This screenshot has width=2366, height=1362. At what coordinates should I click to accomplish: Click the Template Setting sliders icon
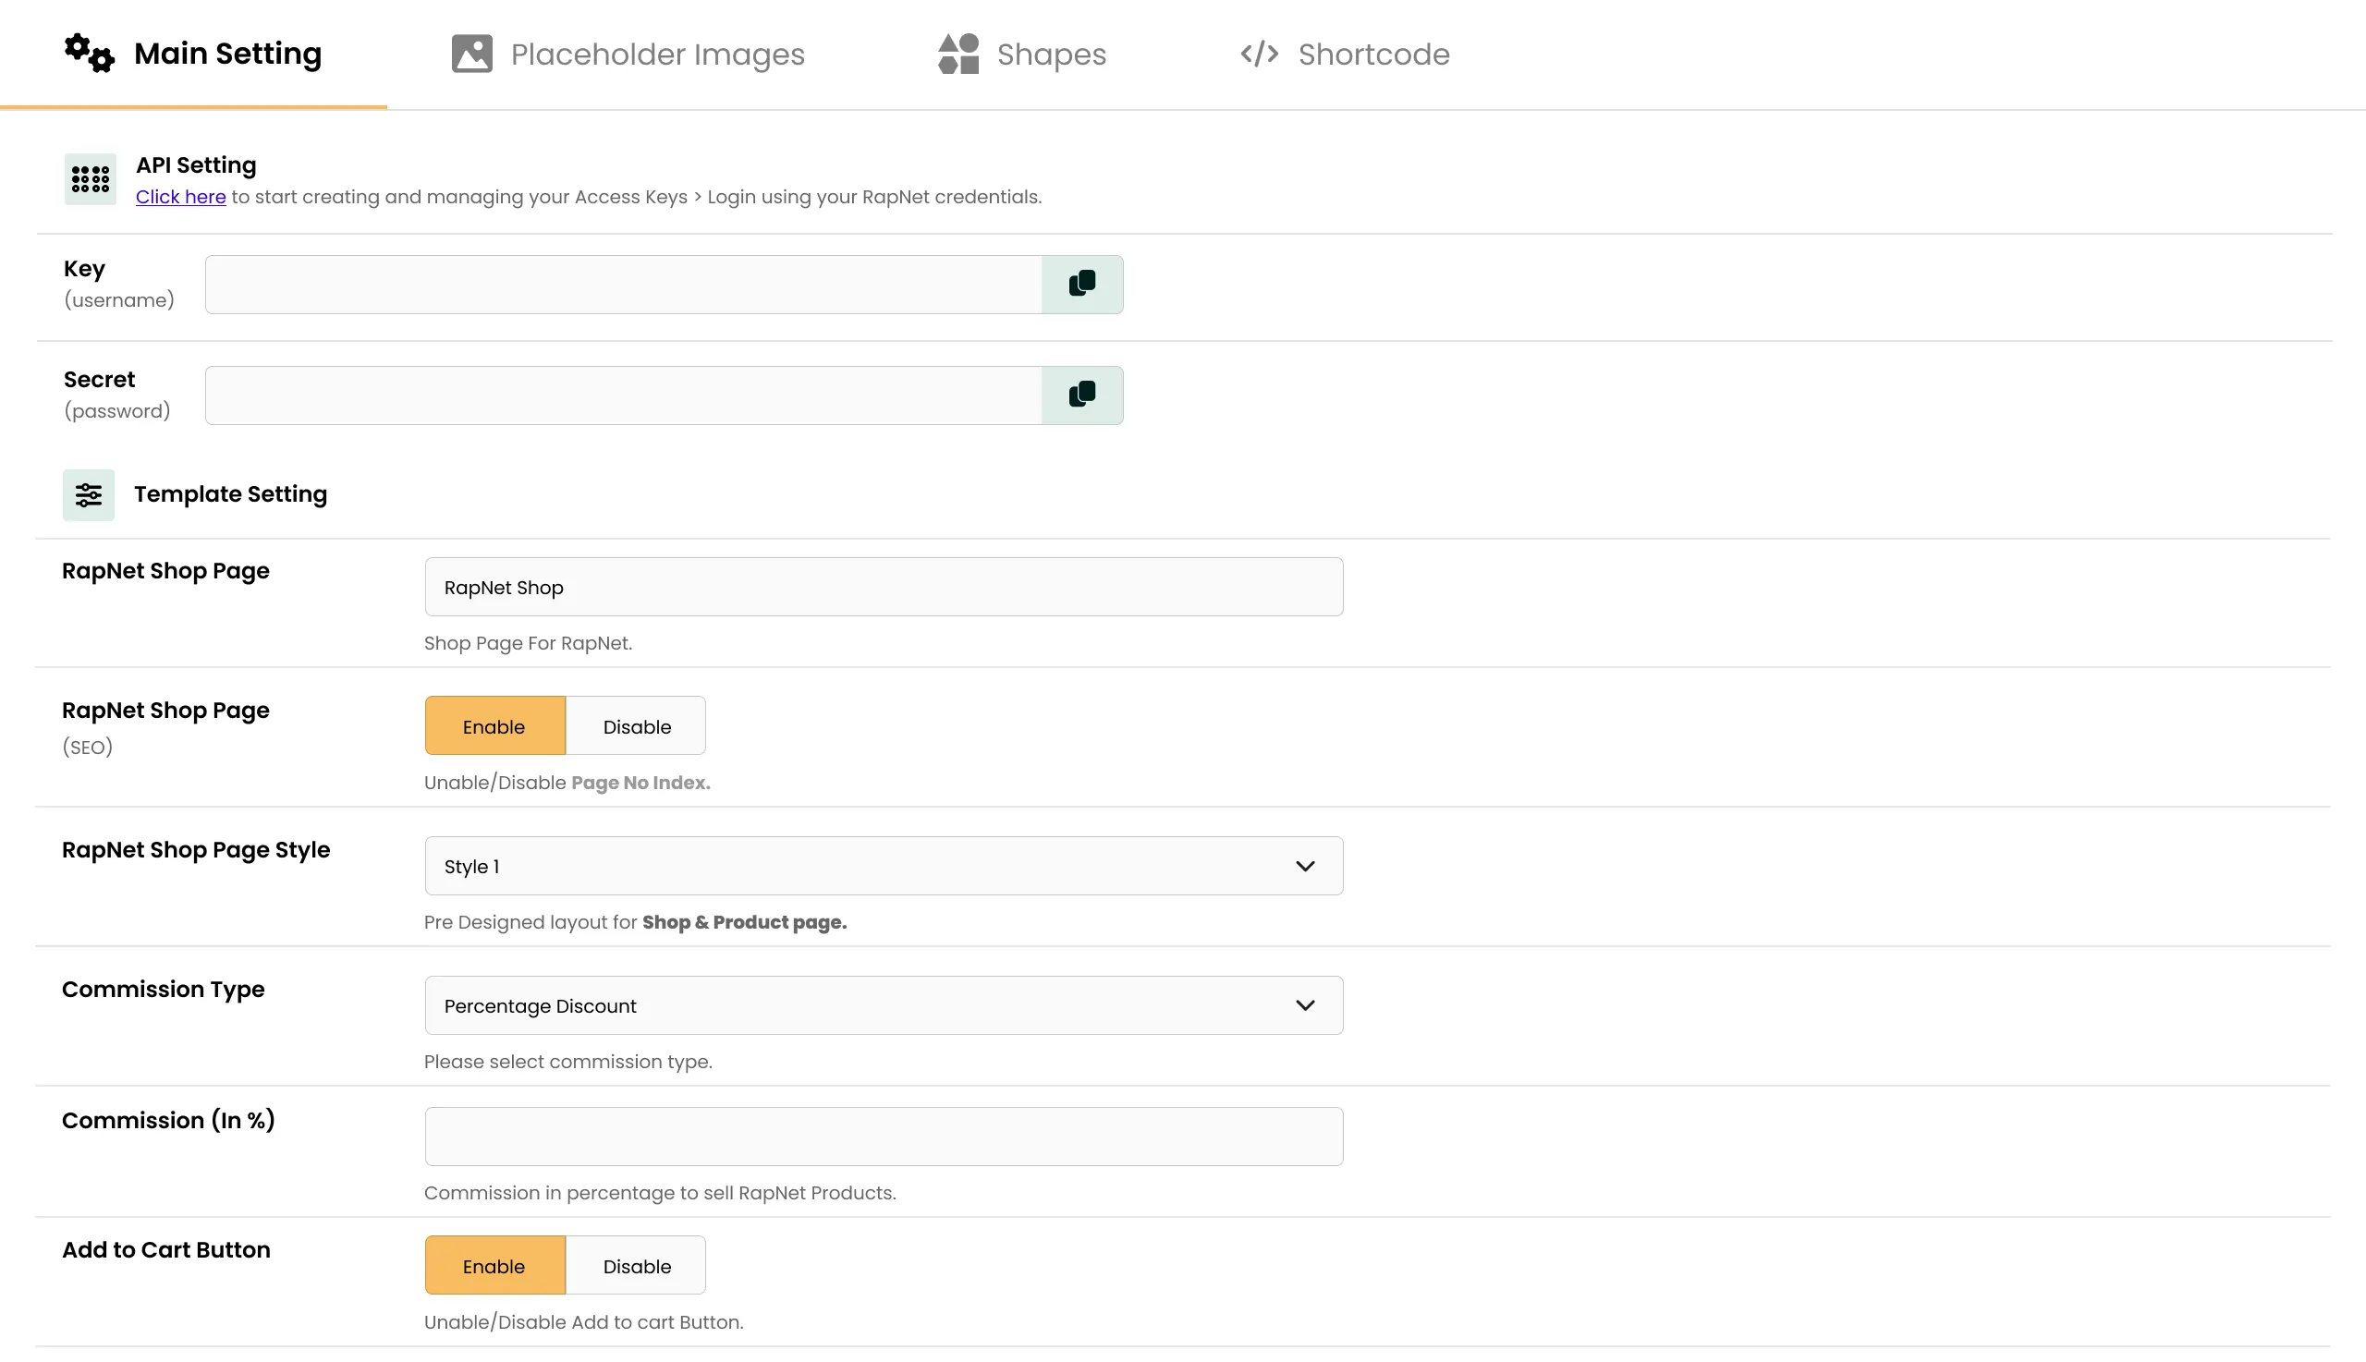pyautogui.click(x=89, y=495)
